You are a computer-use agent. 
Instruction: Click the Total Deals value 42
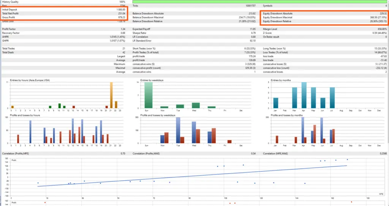click(x=124, y=52)
